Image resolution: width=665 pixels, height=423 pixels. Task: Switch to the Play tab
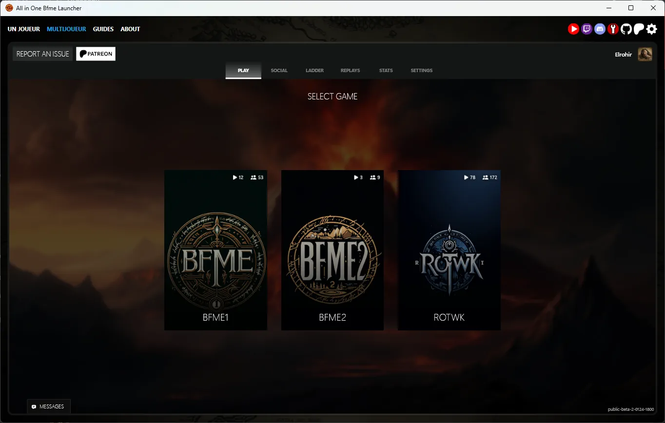(243, 71)
